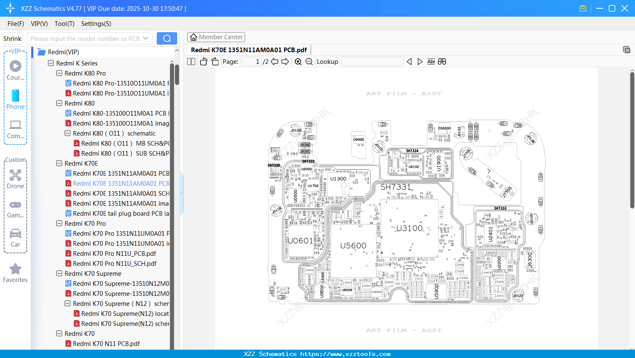Collapse the Redmi K70 Supreme node

(x=59, y=273)
